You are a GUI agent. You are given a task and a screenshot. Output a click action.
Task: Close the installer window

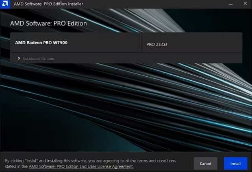[x=245, y=3]
